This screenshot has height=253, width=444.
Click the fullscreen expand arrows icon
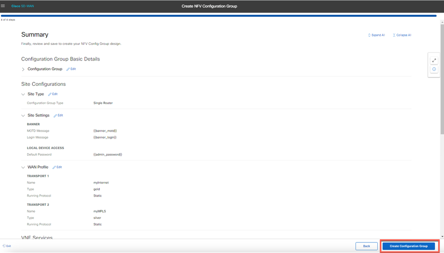click(x=434, y=60)
